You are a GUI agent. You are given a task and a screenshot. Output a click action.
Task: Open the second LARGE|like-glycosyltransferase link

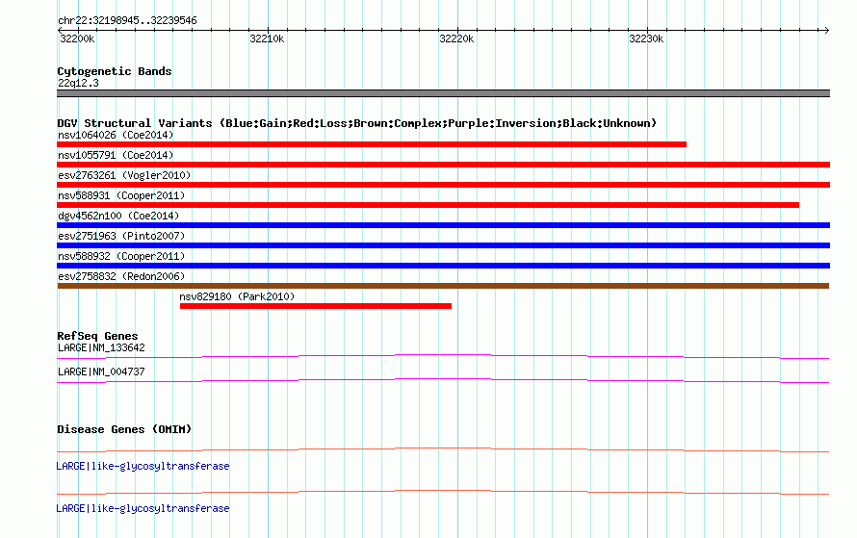[143, 508]
